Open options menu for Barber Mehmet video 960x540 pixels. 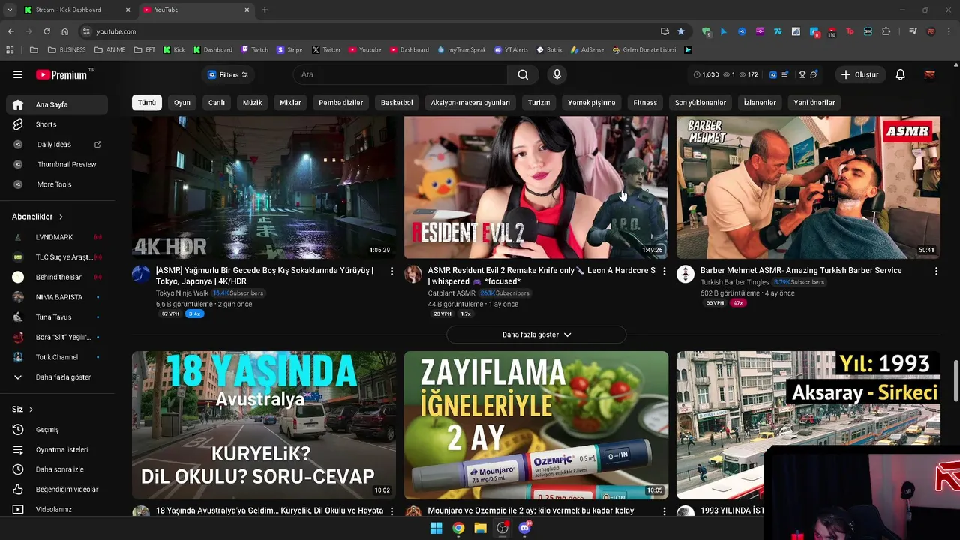click(x=936, y=271)
